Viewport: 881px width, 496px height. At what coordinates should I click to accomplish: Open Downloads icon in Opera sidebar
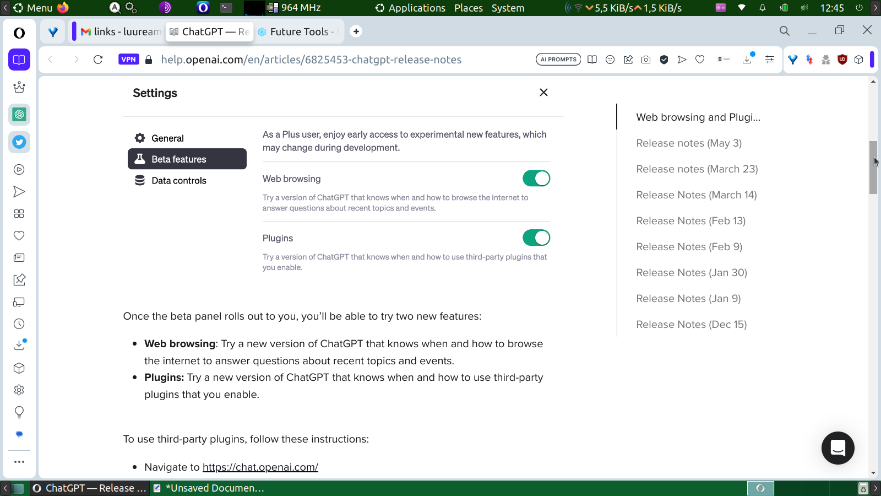tap(19, 345)
